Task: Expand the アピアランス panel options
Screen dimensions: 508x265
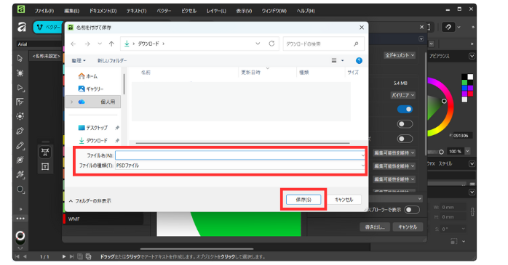Action: (x=472, y=56)
